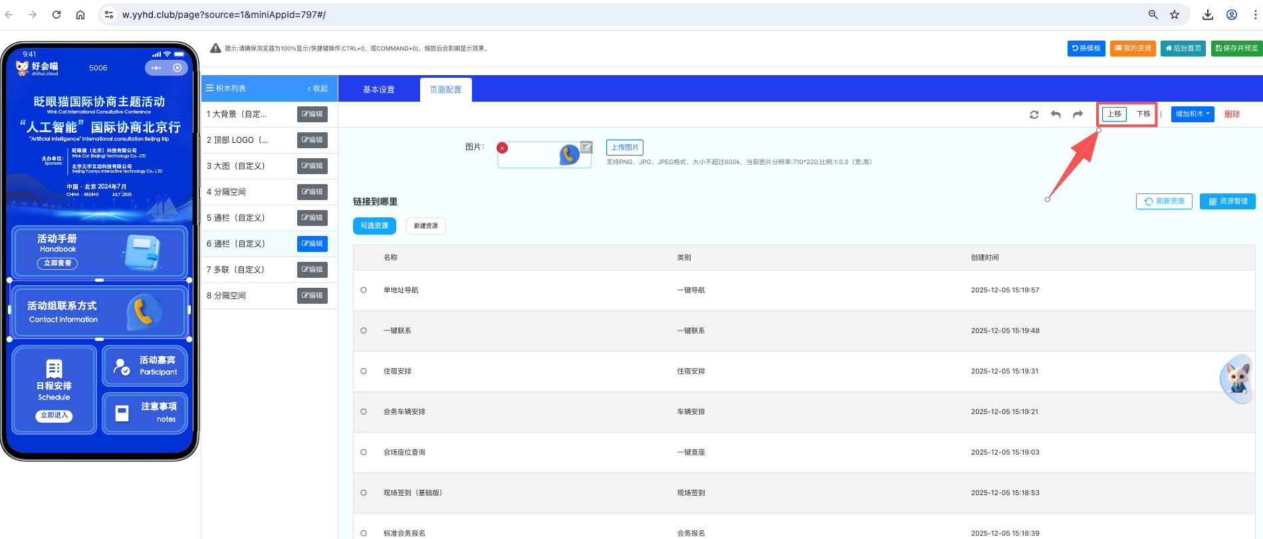Click the undo arrow icon
The image size is (1263, 539).
(1056, 114)
